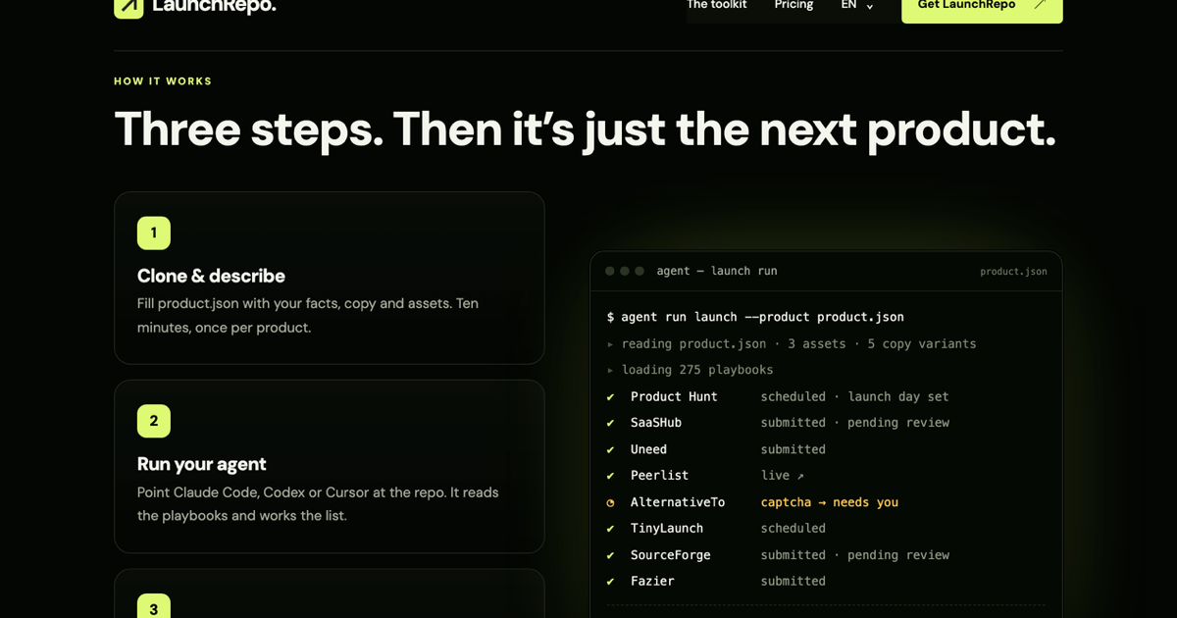Select step 1 number badge
1177x618 pixels.
point(154,232)
